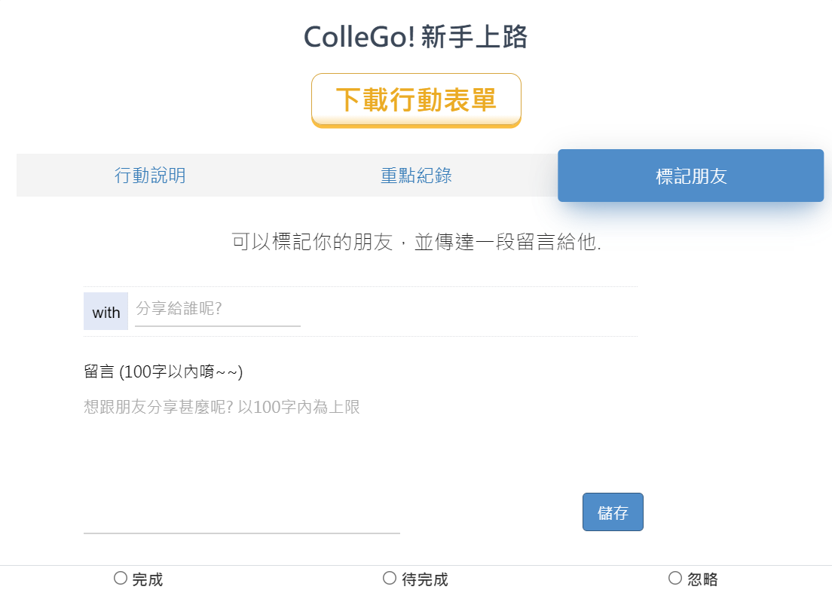This screenshot has width=832, height=608.
Task: Click the 忽略 option label text
Action: pyautogui.click(x=702, y=579)
